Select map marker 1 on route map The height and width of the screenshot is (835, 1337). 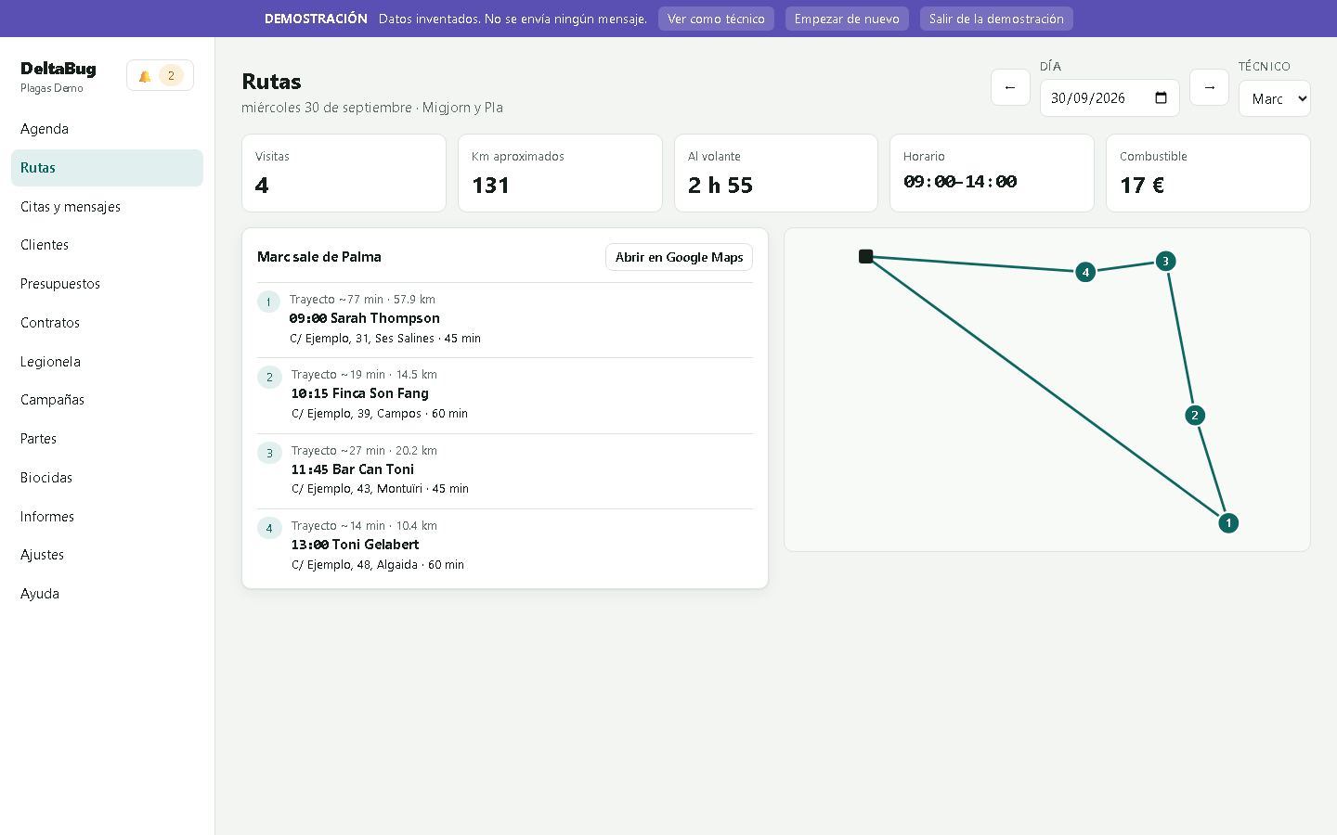point(1228,523)
